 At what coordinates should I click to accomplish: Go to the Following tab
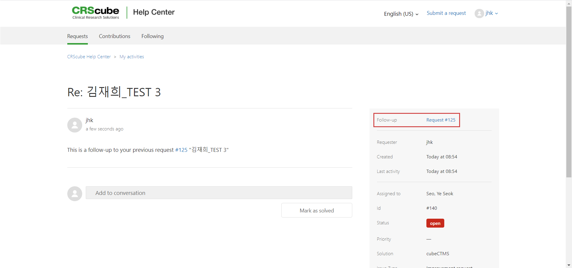pyautogui.click(x=152, y=36)
